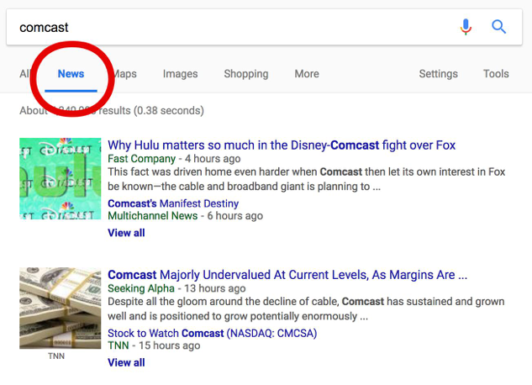This screenshot has width=532, height=385.
Task: Click the 'Multichannel News' source name
Action: (x=153, y=216)
